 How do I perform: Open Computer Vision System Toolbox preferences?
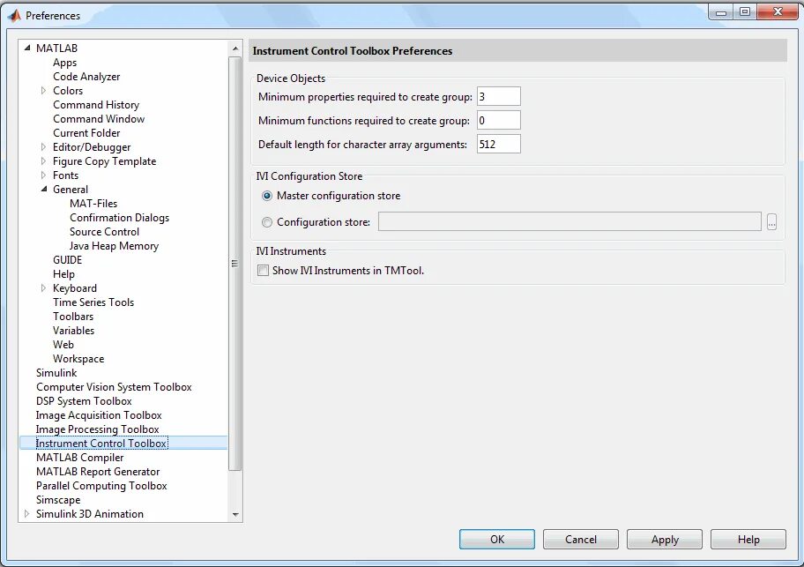114,386
